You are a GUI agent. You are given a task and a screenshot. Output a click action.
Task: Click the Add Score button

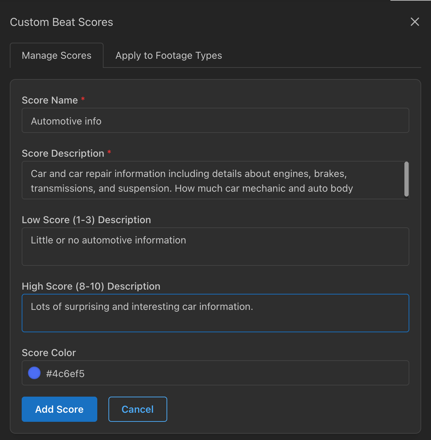tap(59, 409)
